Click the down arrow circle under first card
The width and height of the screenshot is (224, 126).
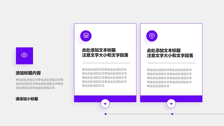click(x=105, y=104)
